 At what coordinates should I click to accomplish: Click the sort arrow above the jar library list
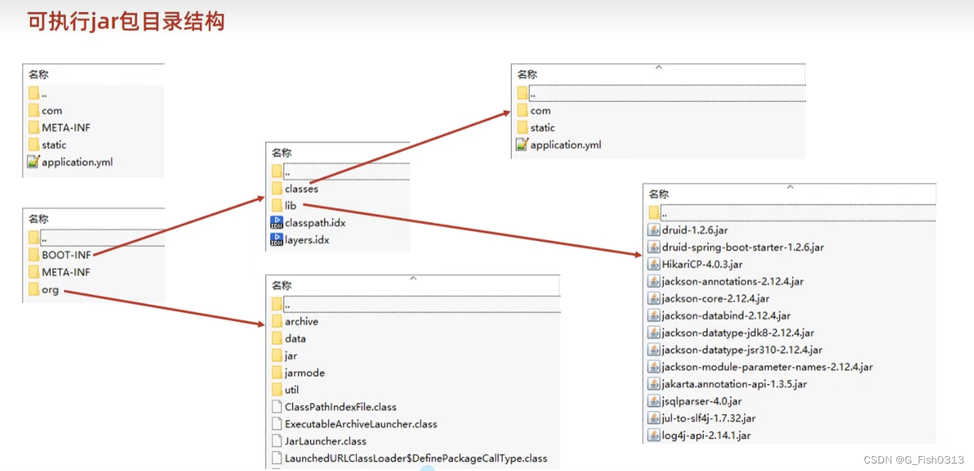click(790, 186)
